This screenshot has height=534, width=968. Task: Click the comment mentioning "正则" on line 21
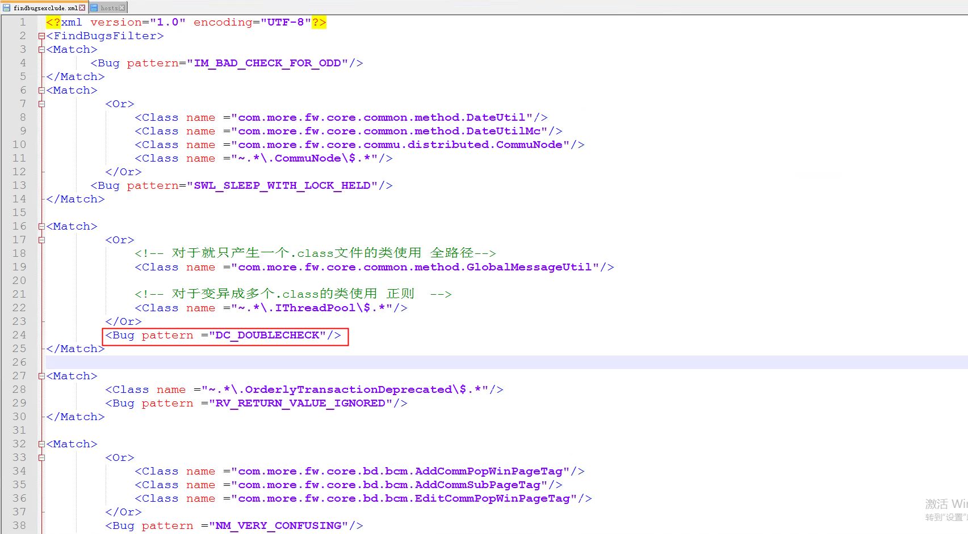coord(293,294)
